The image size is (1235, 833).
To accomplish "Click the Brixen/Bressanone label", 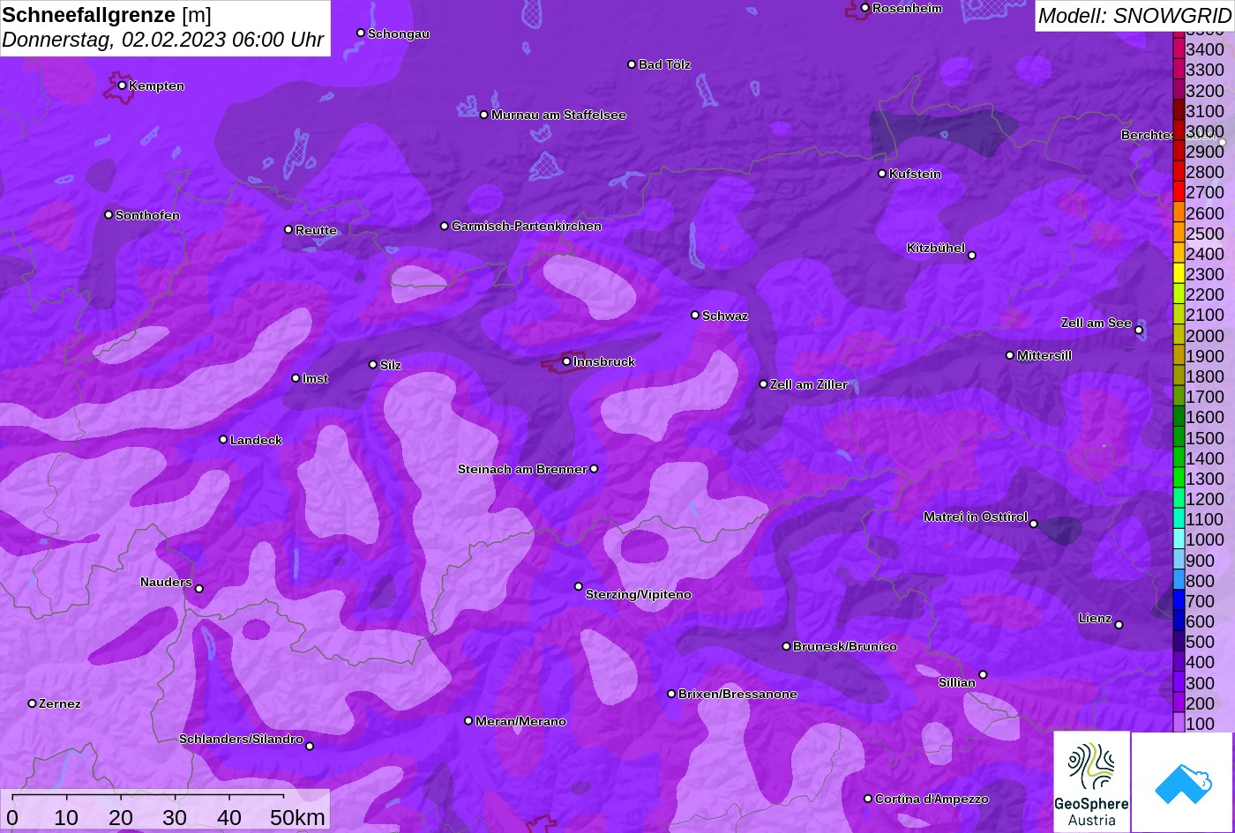I will tap(737, 695).
